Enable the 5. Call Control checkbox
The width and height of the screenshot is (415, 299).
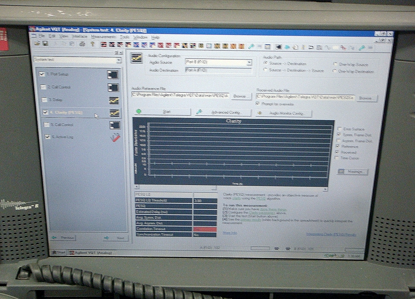[x=46, y=124]
